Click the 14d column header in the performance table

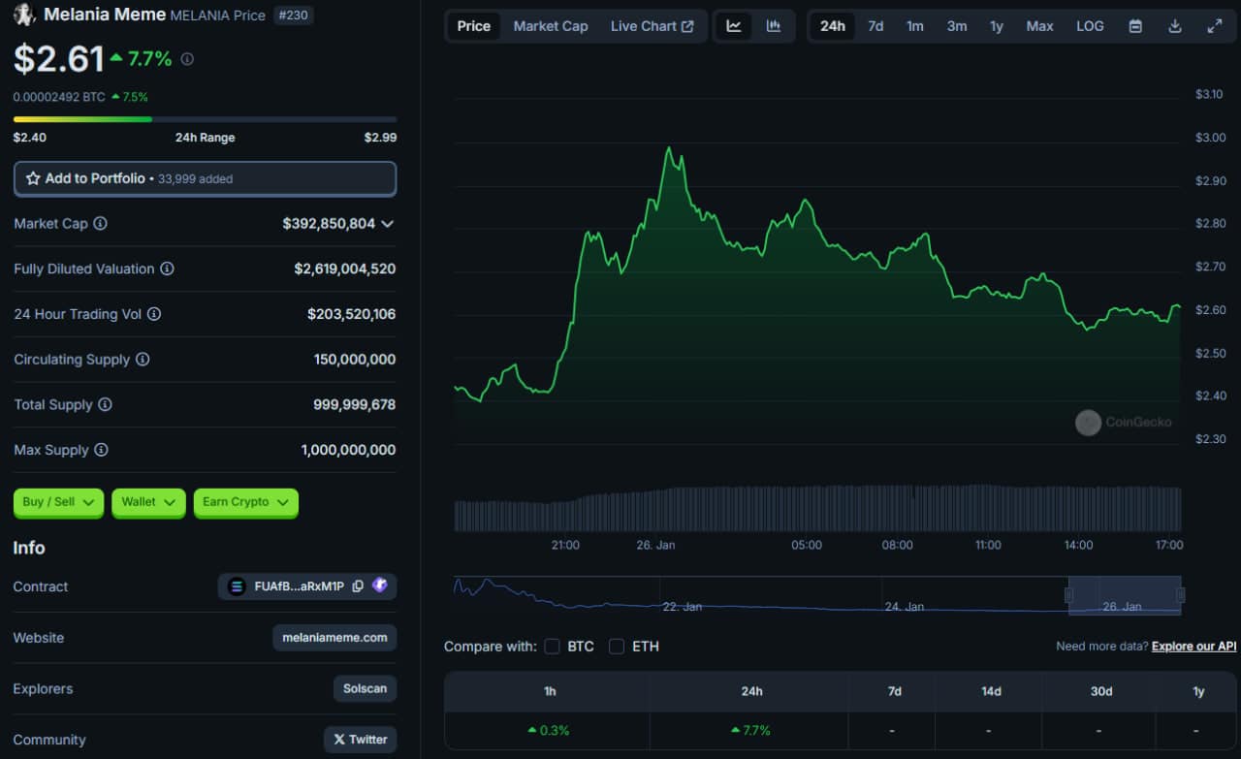(x=991, y=691)
